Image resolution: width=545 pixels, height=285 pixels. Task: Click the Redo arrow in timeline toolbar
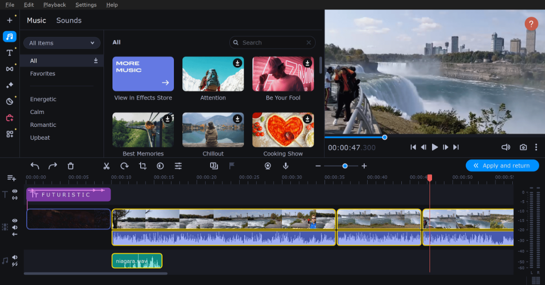[53, 166]
